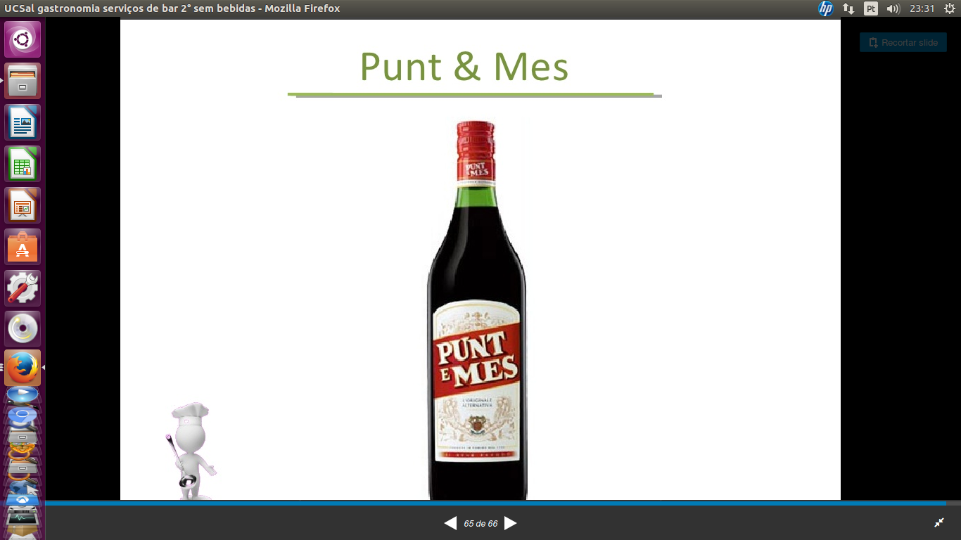
Task: Click the 23:31 clock in panel
Action: pyautogui.click(x=922, y=8)
